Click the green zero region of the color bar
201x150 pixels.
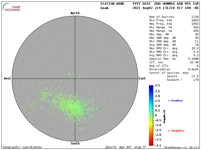(x=151, y=115)
